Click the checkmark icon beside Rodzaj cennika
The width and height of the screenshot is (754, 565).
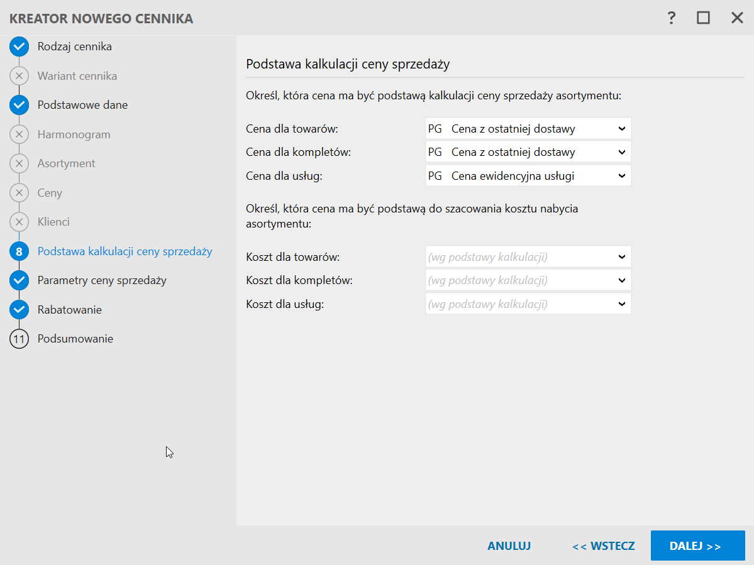[19, 47]
